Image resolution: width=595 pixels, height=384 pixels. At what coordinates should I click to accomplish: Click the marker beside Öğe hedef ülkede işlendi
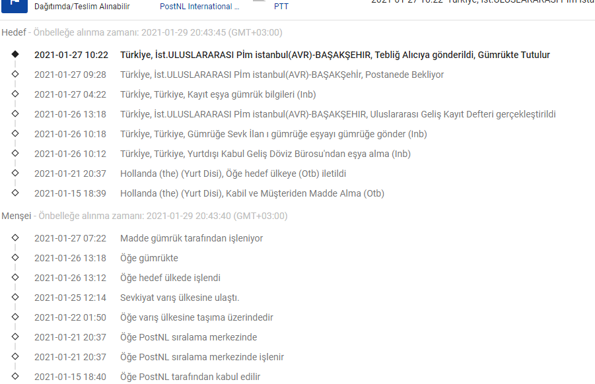tap(15, 277)
